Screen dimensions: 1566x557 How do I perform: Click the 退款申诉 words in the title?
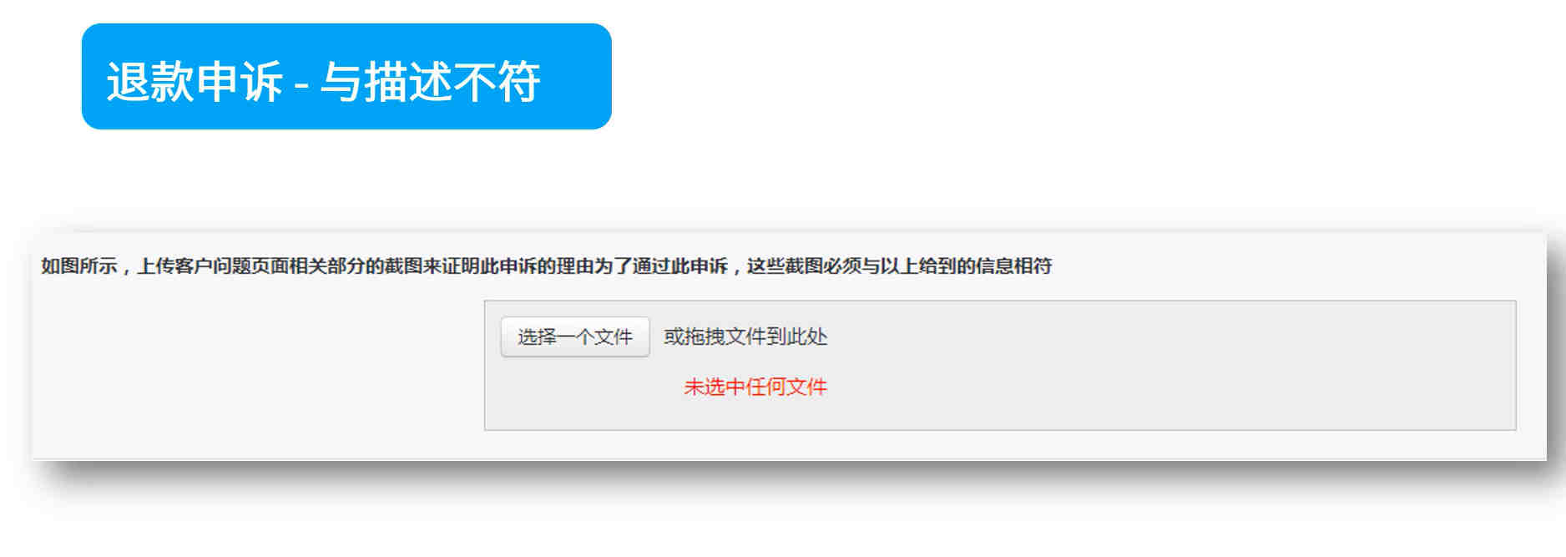click(x=194, y=82)
